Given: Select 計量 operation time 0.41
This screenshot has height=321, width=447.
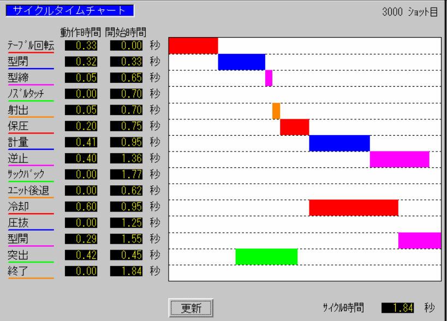Looking at the screenshot, I should pos(81,142).
